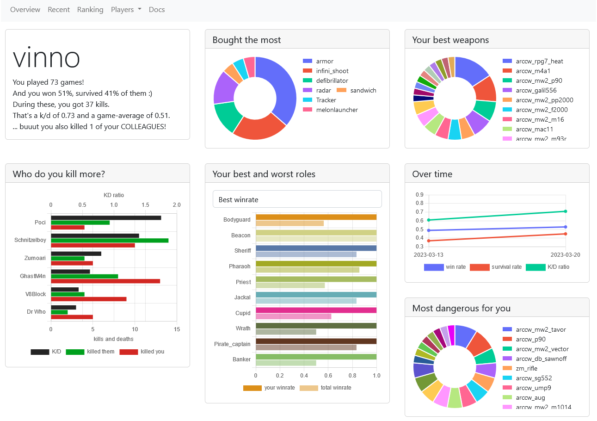Toggle total winrate legend entry
597x421 pixels.
point(326,388)
